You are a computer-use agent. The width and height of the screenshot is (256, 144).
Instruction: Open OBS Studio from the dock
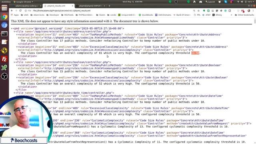(4, 76)
